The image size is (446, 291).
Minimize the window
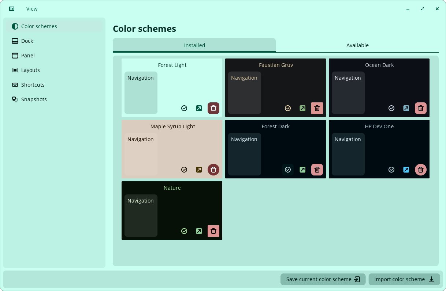pyautogui.click(x=408, y=9)
